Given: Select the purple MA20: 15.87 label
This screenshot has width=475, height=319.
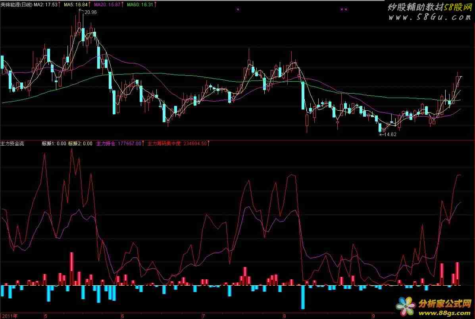Looking at the screenshot, I should point(107,4).
